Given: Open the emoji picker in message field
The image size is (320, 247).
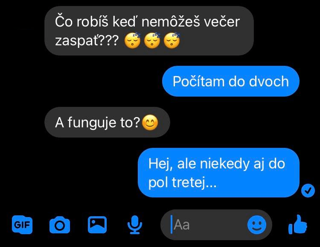Looking at the screenshot, I should click(x=257, y=225).
